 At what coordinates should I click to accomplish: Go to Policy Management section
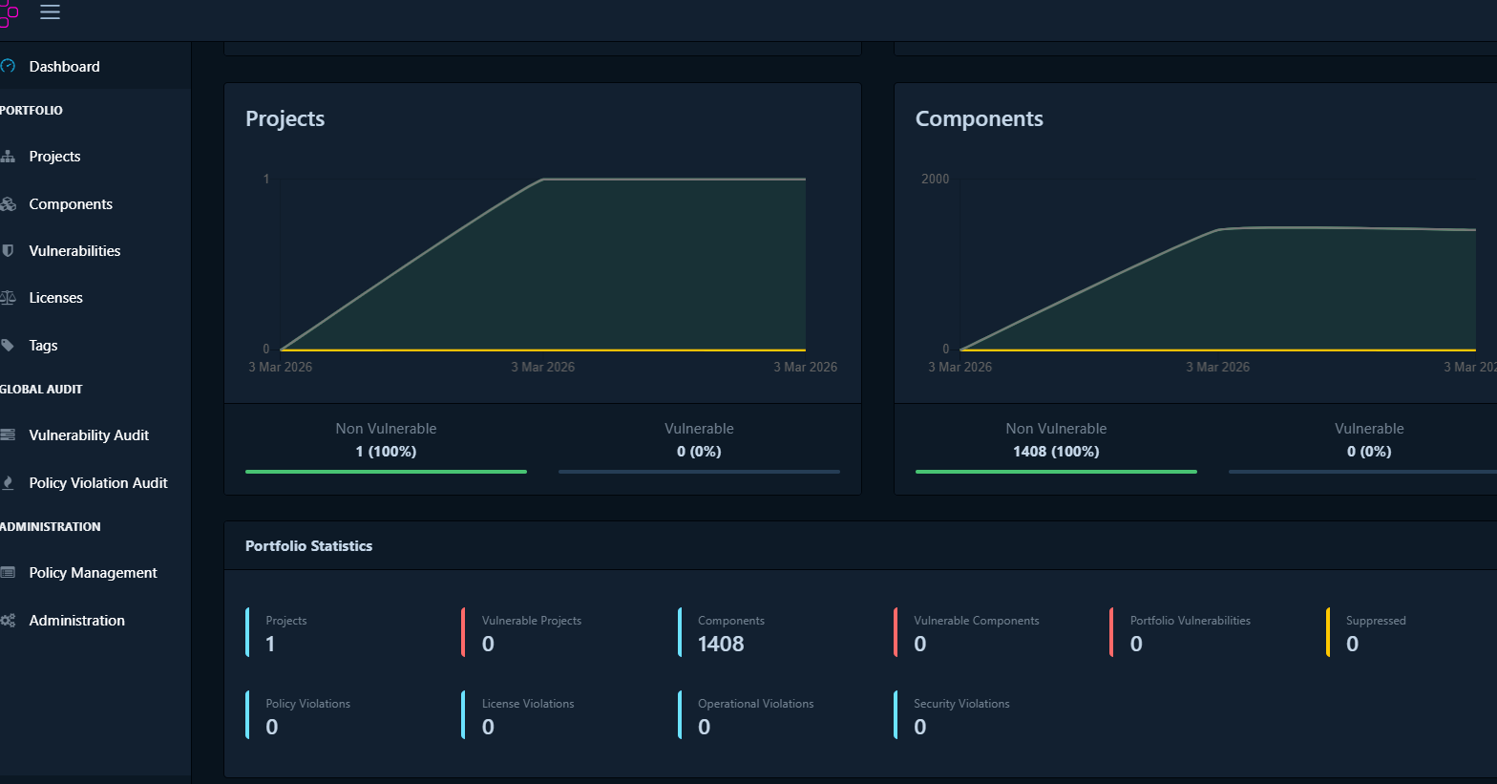click(93, 573)
